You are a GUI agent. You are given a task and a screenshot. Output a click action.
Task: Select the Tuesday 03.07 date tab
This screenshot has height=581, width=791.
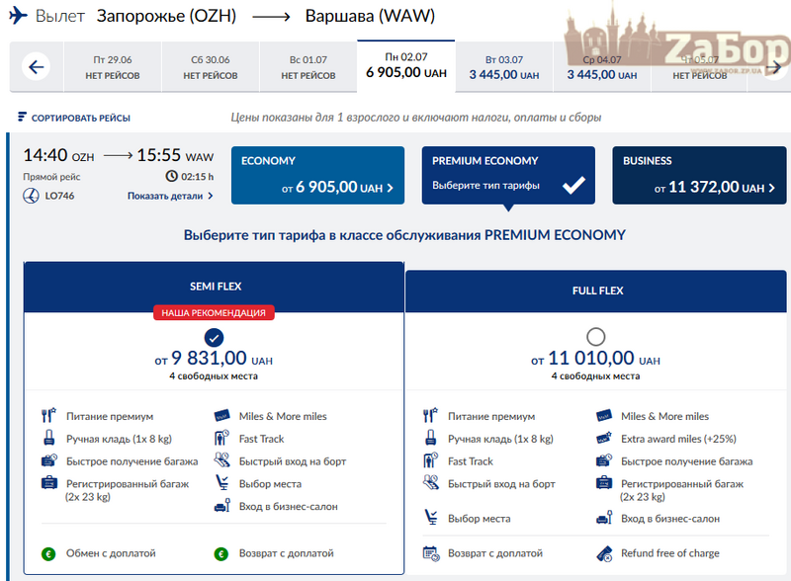coord(503,67)
